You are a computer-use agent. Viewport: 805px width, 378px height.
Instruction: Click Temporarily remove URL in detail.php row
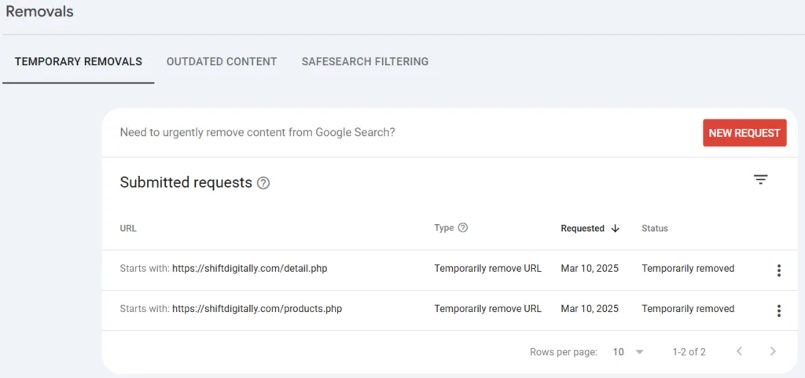click(x=487, y=268)
